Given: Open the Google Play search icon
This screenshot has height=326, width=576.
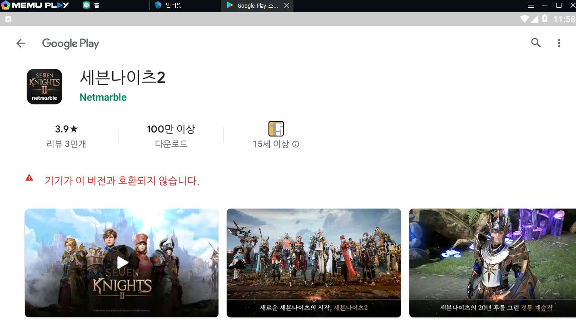Looking at the screenshot, I should [536, 43].
